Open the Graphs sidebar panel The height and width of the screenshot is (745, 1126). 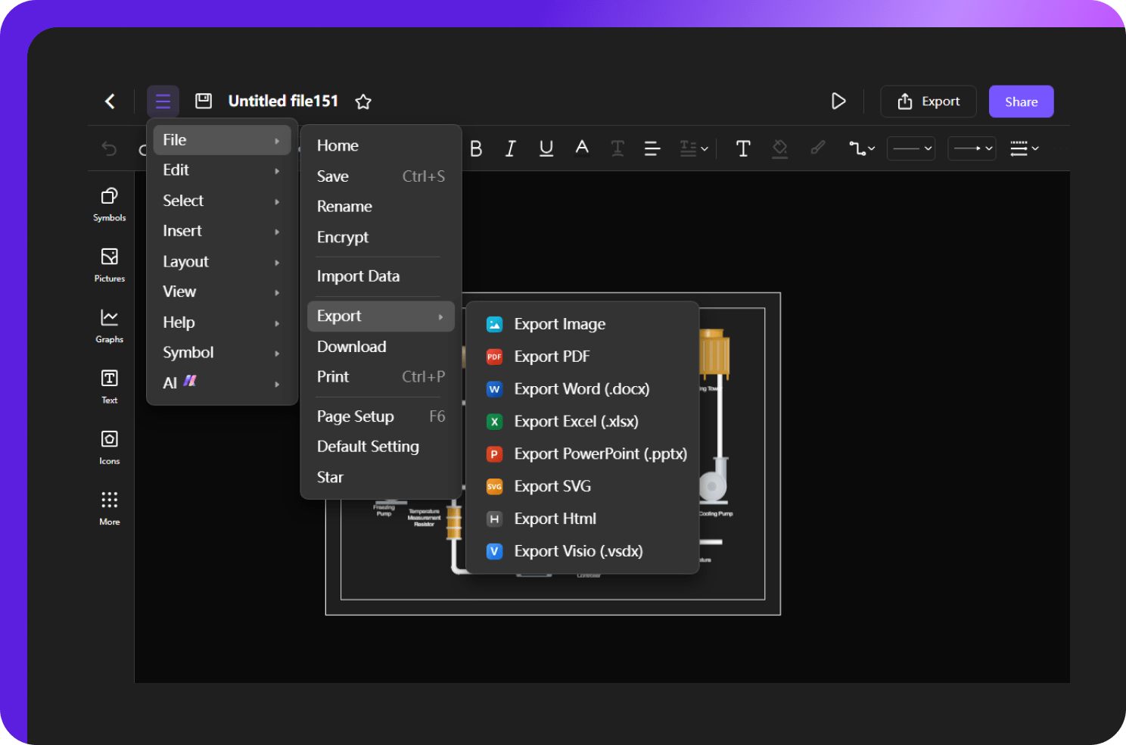pos(110,326)
